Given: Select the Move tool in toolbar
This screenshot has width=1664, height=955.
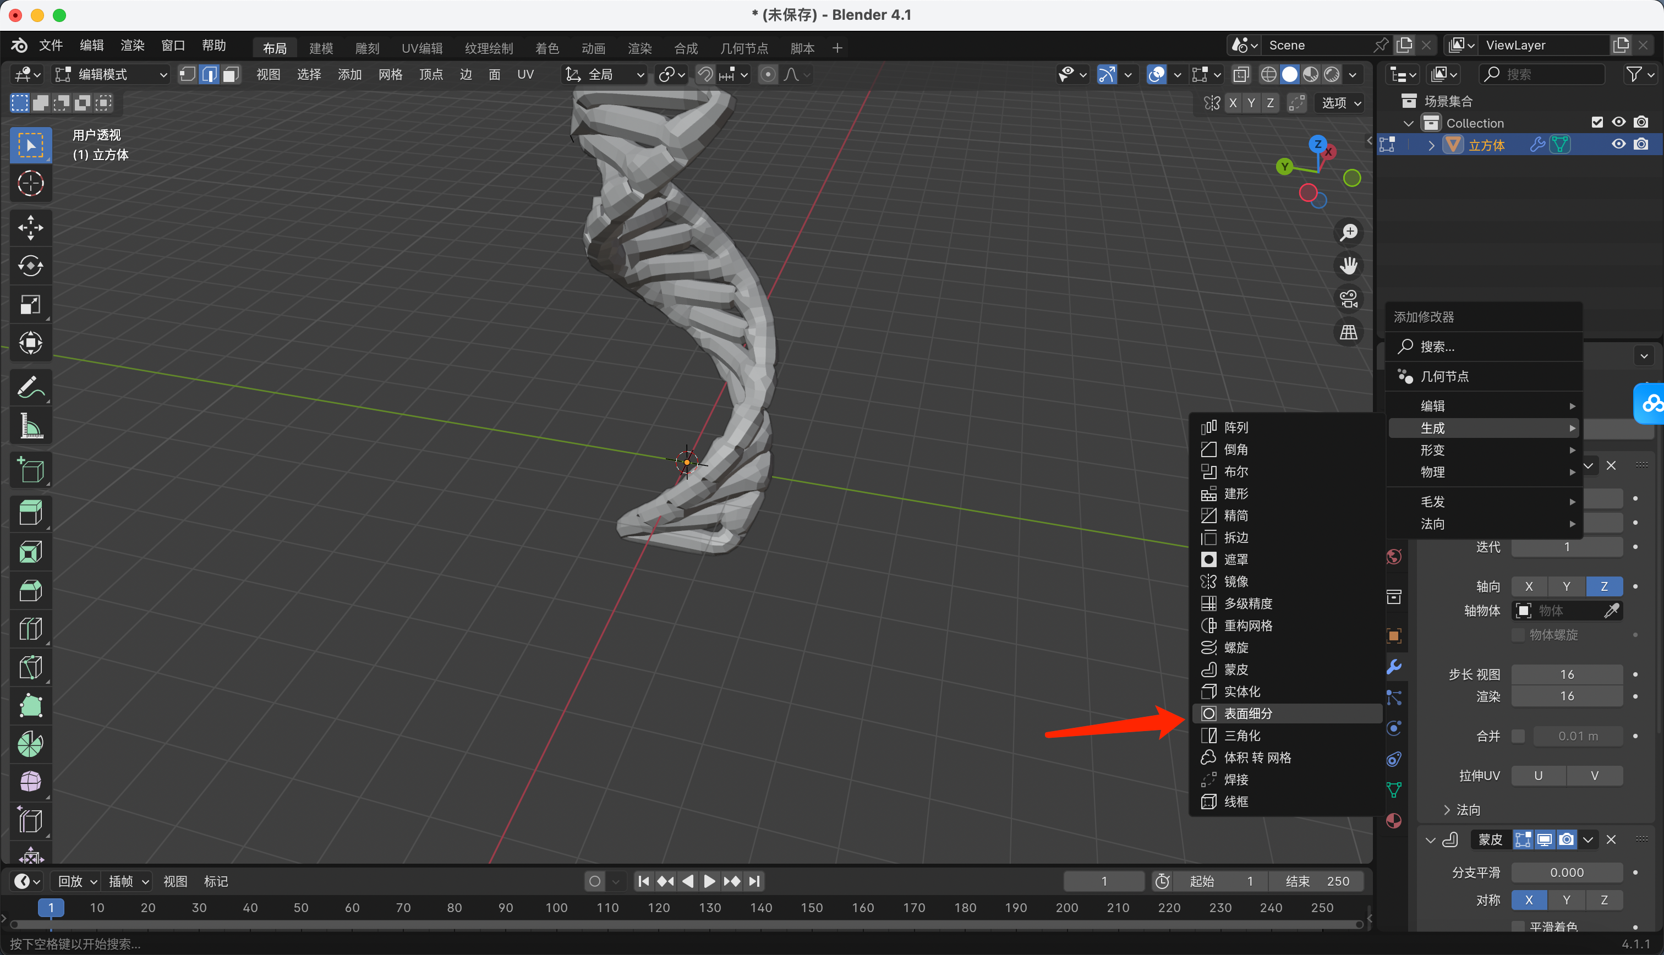Looking at the screenshot, I should coord(30,228).
